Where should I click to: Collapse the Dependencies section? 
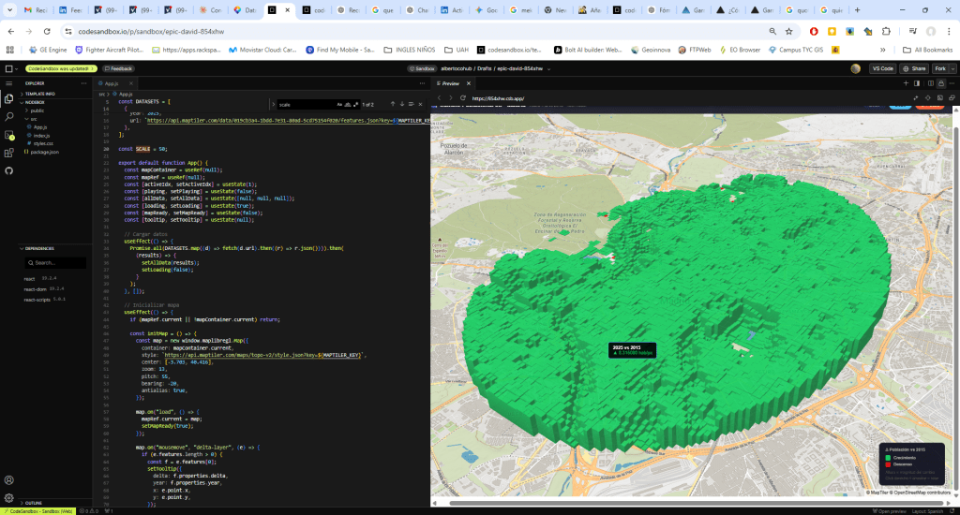39,248
